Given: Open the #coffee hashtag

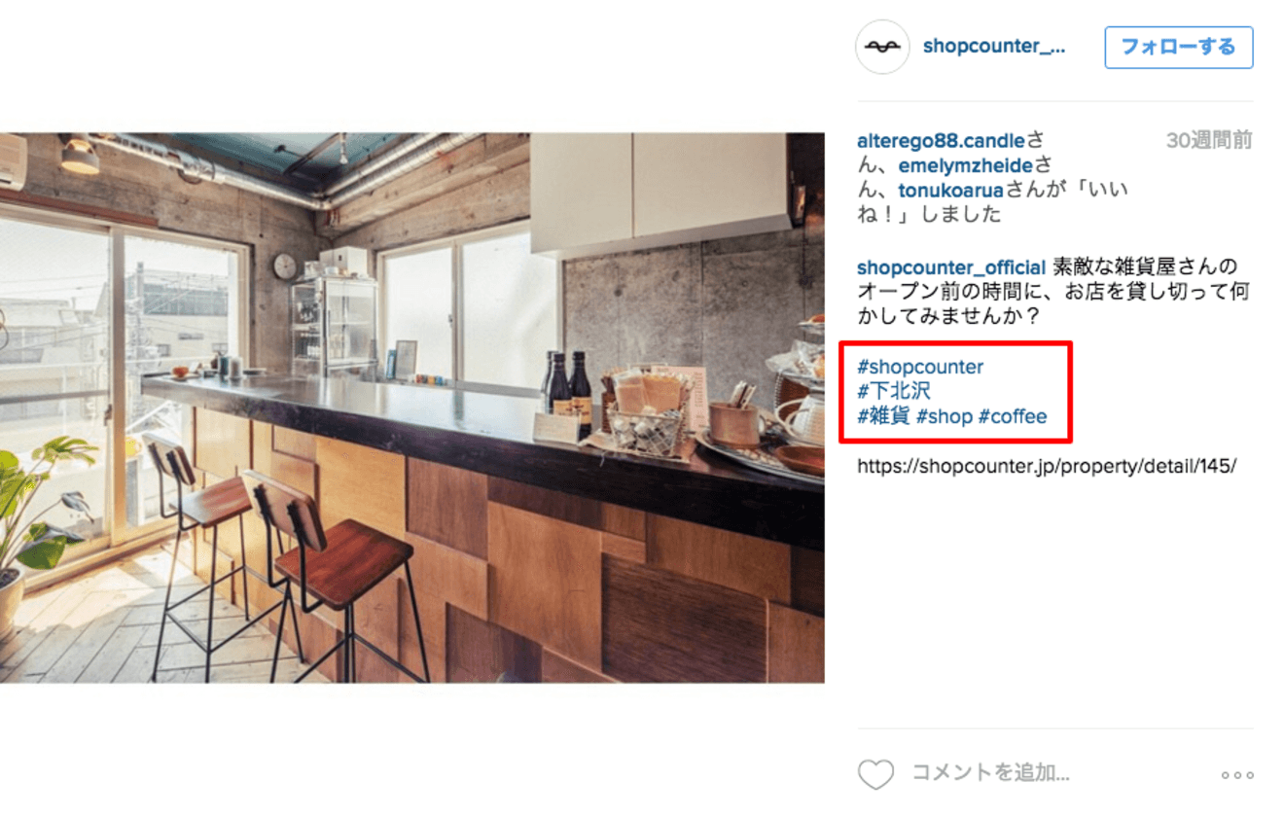Looking at the screenshot, I should click(1013, 417).
